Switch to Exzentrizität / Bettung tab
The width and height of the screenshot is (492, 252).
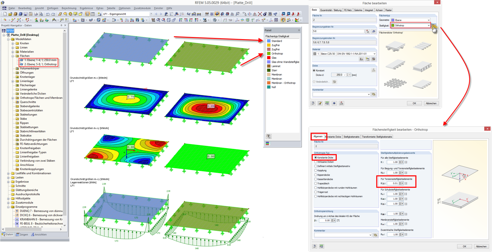331,10
